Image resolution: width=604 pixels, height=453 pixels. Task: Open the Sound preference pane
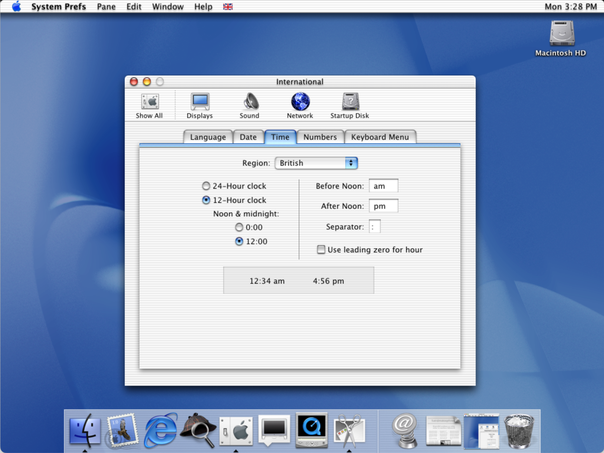pyautogui.click(x=250, y=106)
